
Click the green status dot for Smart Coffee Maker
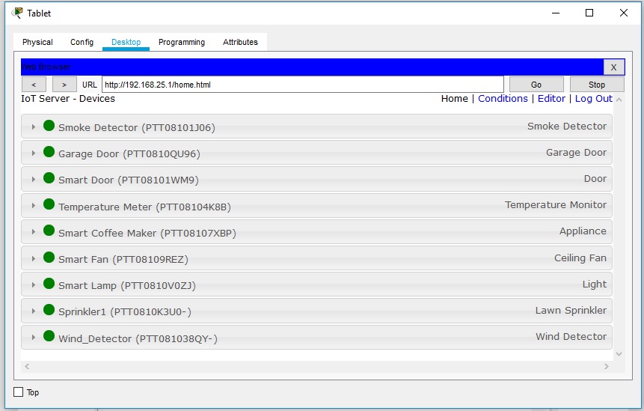pyautogui.click(x=49, y=231)
